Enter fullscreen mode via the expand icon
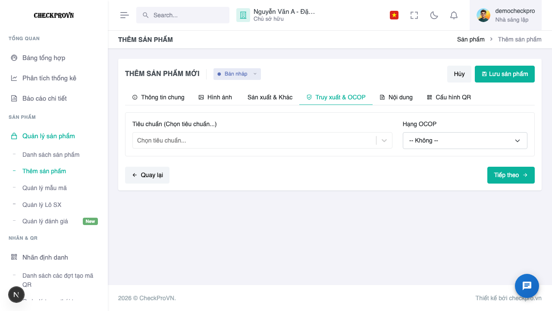552x311 pixels. click(414, 15)
